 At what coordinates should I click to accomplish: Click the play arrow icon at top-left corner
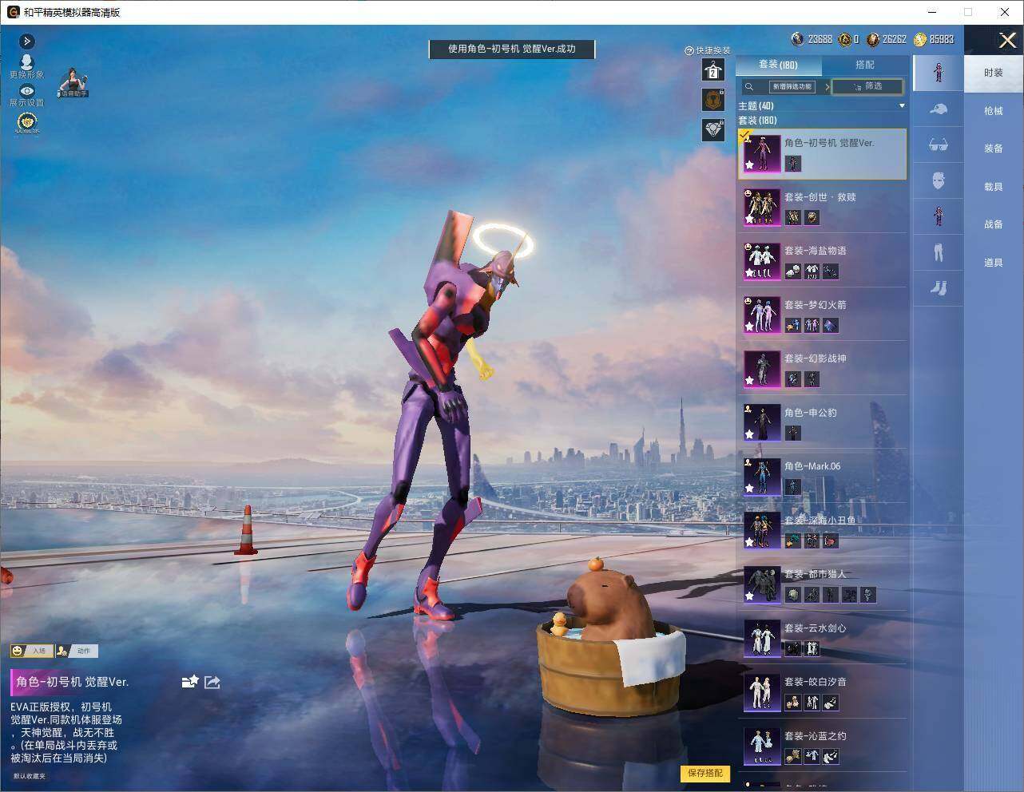(x=26, y=41)
